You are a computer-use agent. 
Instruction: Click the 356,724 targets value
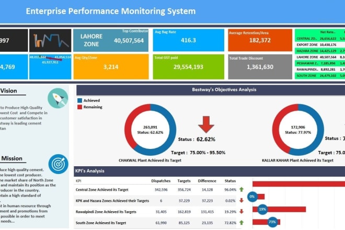[x=184, y=190]
